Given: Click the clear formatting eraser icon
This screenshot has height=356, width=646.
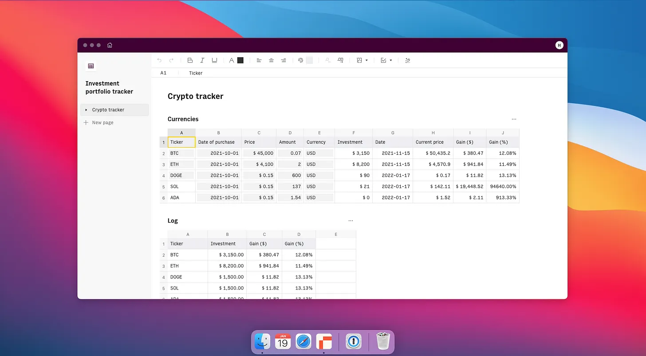Looking at the screenshot, I should click(408, 60).
